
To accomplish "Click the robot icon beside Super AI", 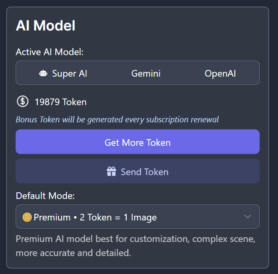I will point(43,73).
